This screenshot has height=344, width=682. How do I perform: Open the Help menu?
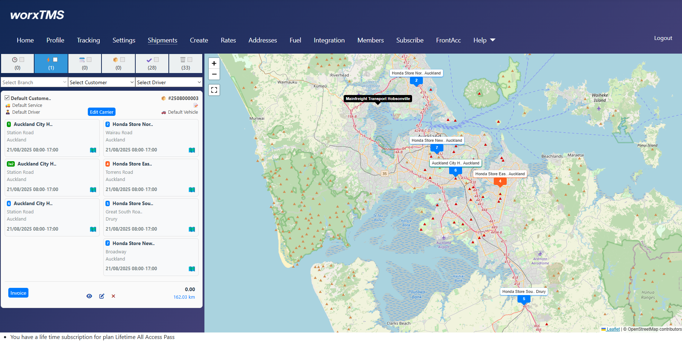pyautogui.click(x=480, y=40)
